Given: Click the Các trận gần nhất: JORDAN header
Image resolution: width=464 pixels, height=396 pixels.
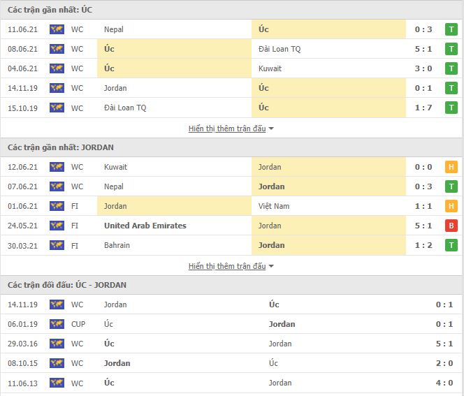Looking at the screenshot, I should [61, 147].
